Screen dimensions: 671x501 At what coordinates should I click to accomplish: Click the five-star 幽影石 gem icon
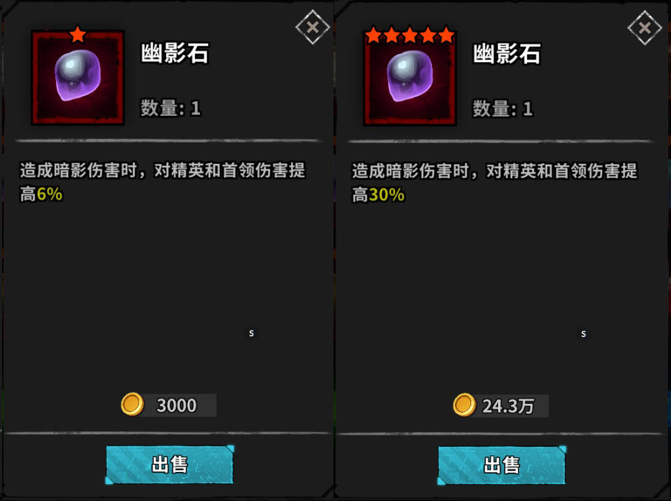tap(410, 78)
